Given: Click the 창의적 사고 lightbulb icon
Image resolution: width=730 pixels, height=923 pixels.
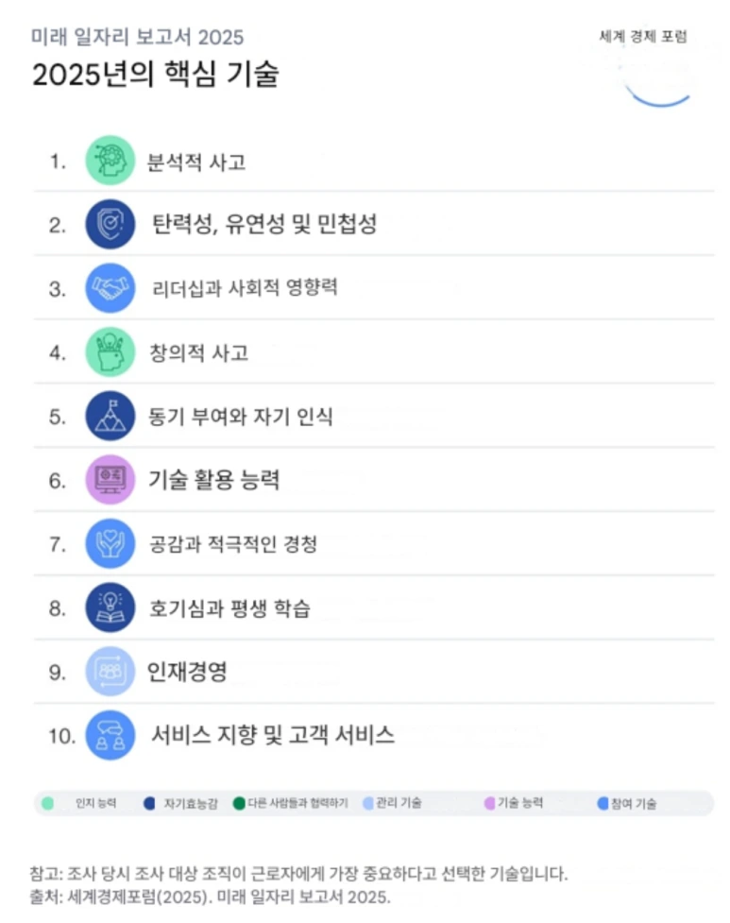Looking at the screenshot, I should (x=110, y=352).
